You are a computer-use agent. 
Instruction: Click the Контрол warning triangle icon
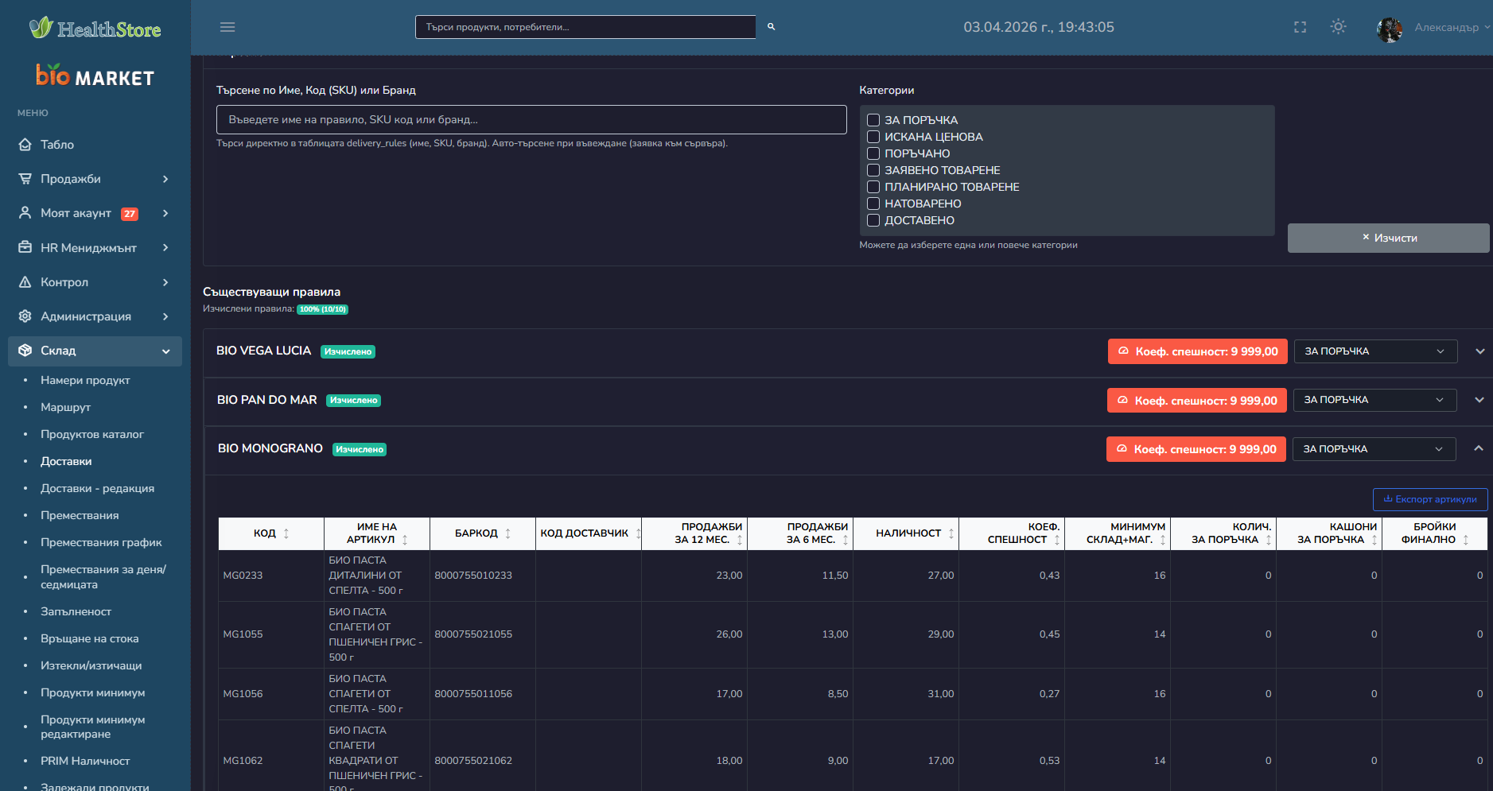click(x=25, y=282)
